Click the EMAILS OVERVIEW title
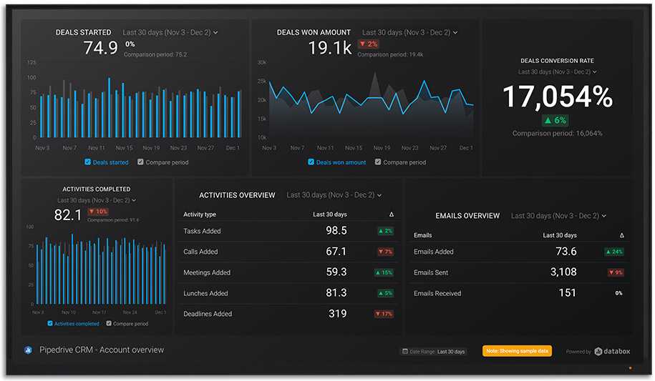 click(467, 216)
